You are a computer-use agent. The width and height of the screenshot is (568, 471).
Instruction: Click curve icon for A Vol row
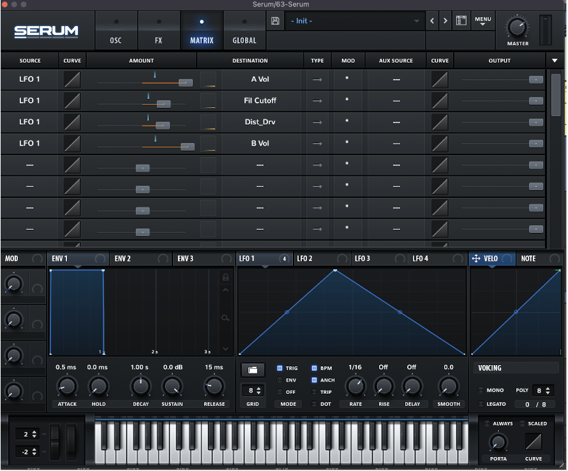point(72,80)
